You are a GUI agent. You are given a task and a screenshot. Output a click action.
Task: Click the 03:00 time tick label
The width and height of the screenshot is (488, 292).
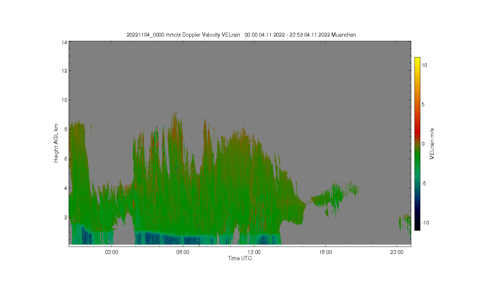pos(112,252)
